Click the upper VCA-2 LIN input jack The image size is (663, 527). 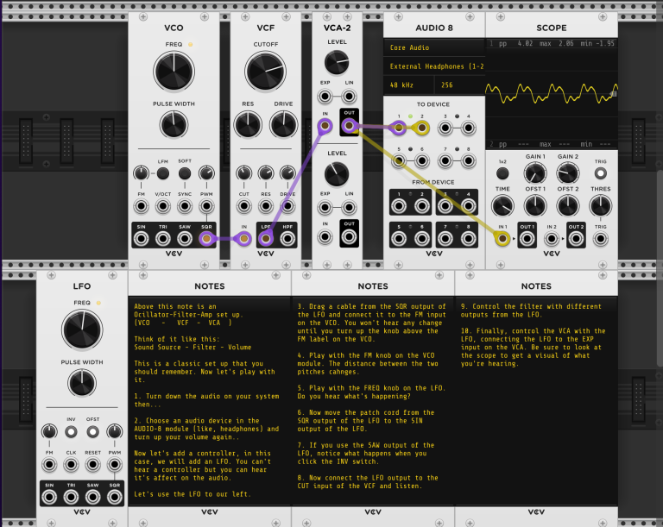coord(349,97)
